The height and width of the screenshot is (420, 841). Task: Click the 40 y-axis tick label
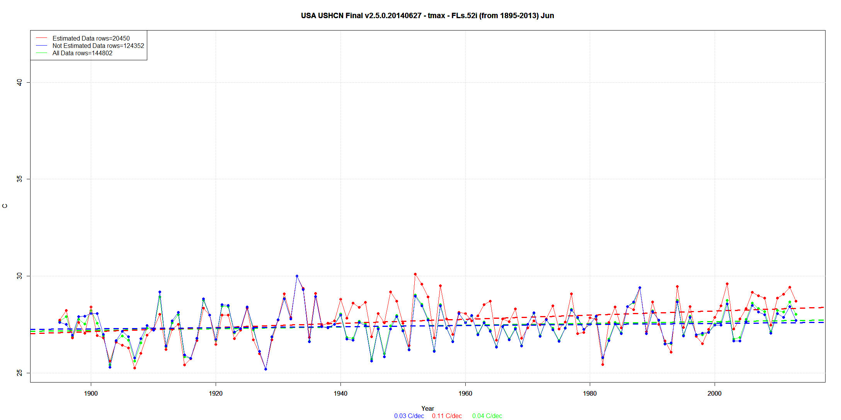pos(20,82)
